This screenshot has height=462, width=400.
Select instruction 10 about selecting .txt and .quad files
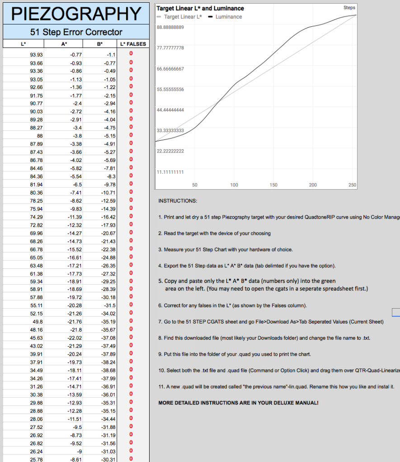pyautogui.click(x=279, y=370)
